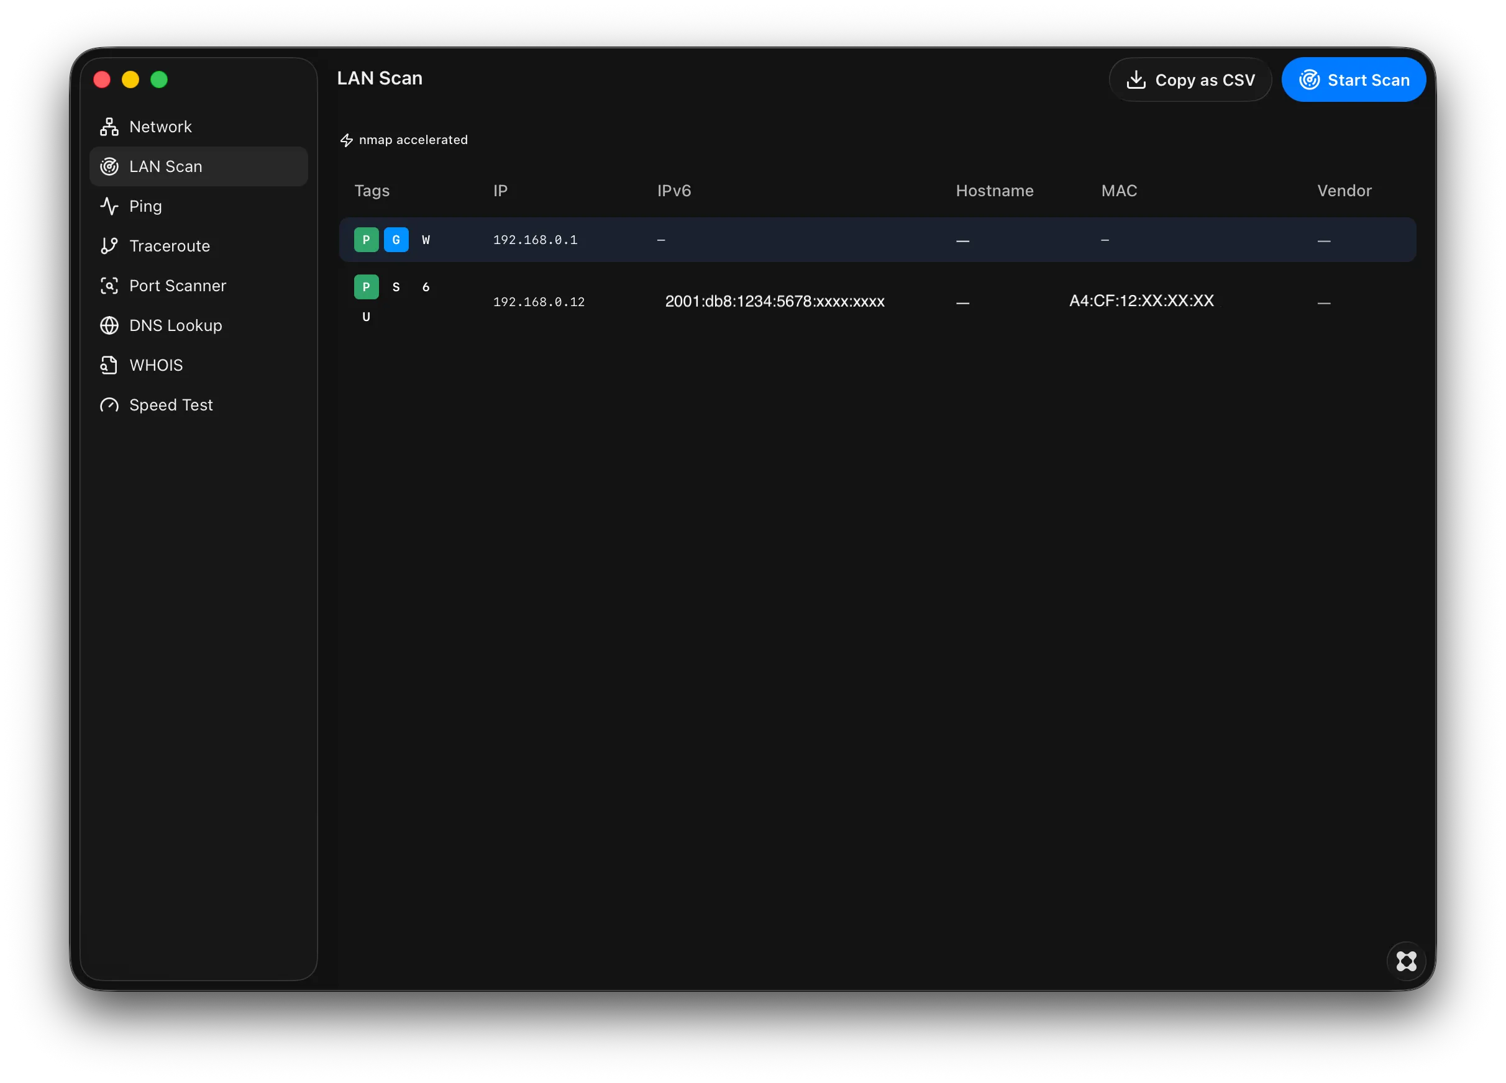1506x1083 pixels.
Task: Switch to the Network label in sidebar
Action: click(160, 127)
